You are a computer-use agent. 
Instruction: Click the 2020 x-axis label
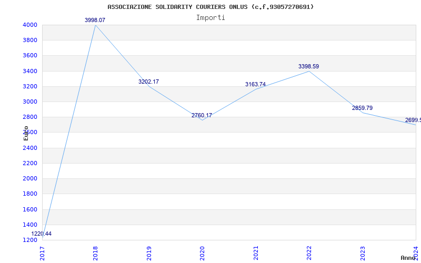pos(202,254)
